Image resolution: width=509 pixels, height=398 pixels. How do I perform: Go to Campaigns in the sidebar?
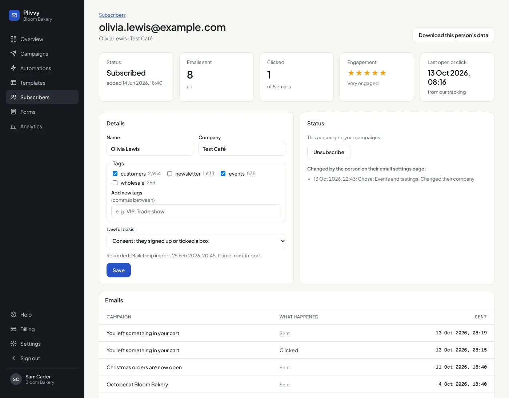[42, 53]
